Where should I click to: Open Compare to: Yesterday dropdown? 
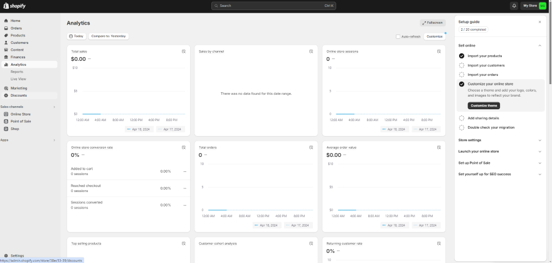click(x=109, y=36)
